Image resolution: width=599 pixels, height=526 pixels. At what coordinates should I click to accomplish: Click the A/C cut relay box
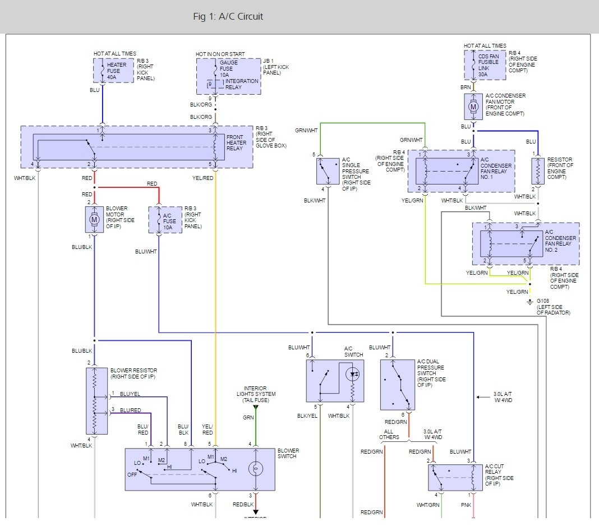point(455,477)
